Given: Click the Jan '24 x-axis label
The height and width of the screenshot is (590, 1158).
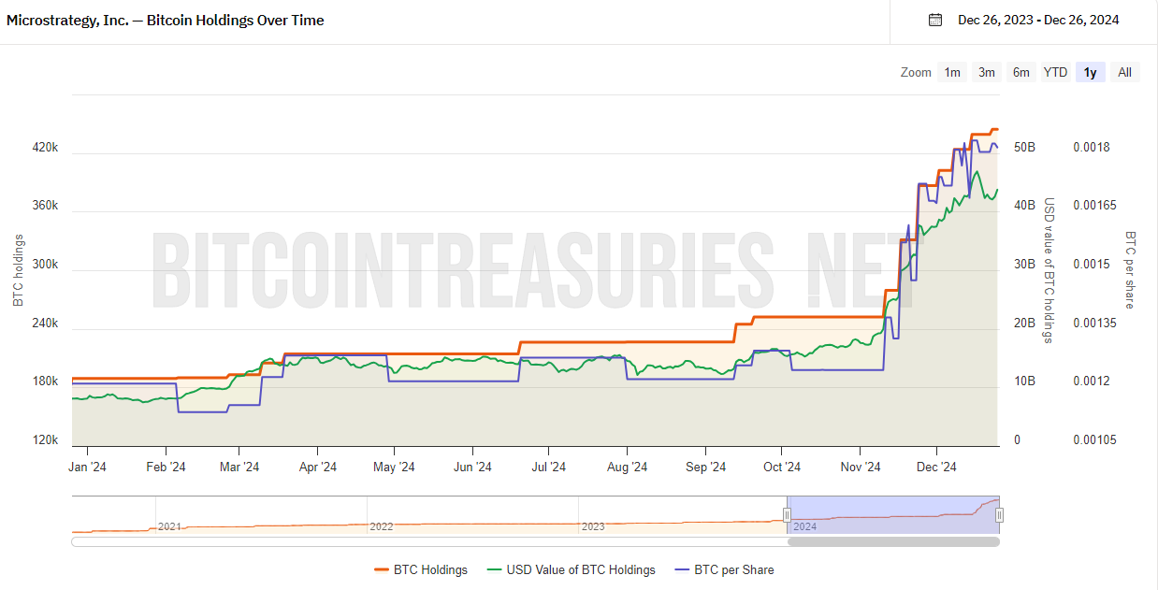Looking at the screenshot, I should (87, 467).
